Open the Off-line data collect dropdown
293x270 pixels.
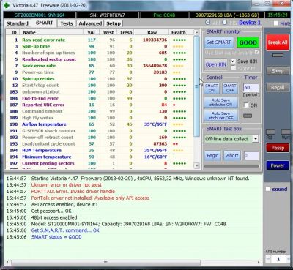tap(255, 139)
